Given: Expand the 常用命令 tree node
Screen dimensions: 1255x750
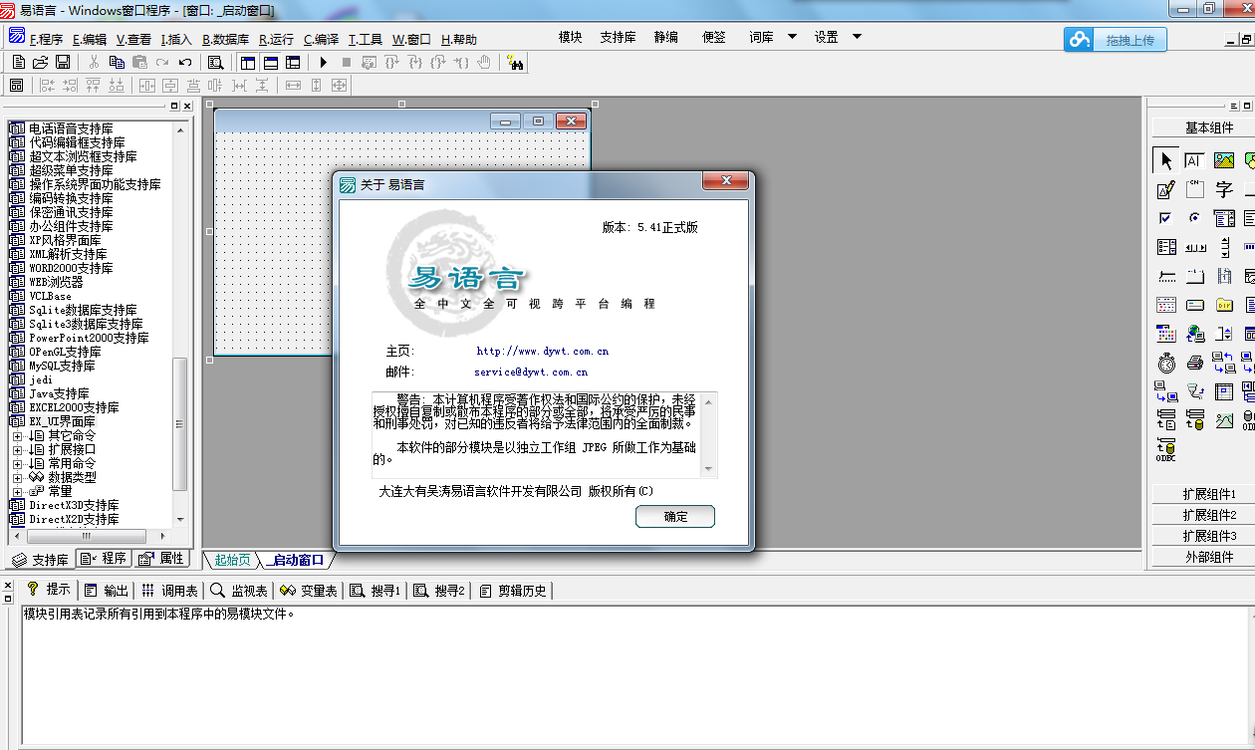Looking at the screenshot, I should [x=17, y=463].
